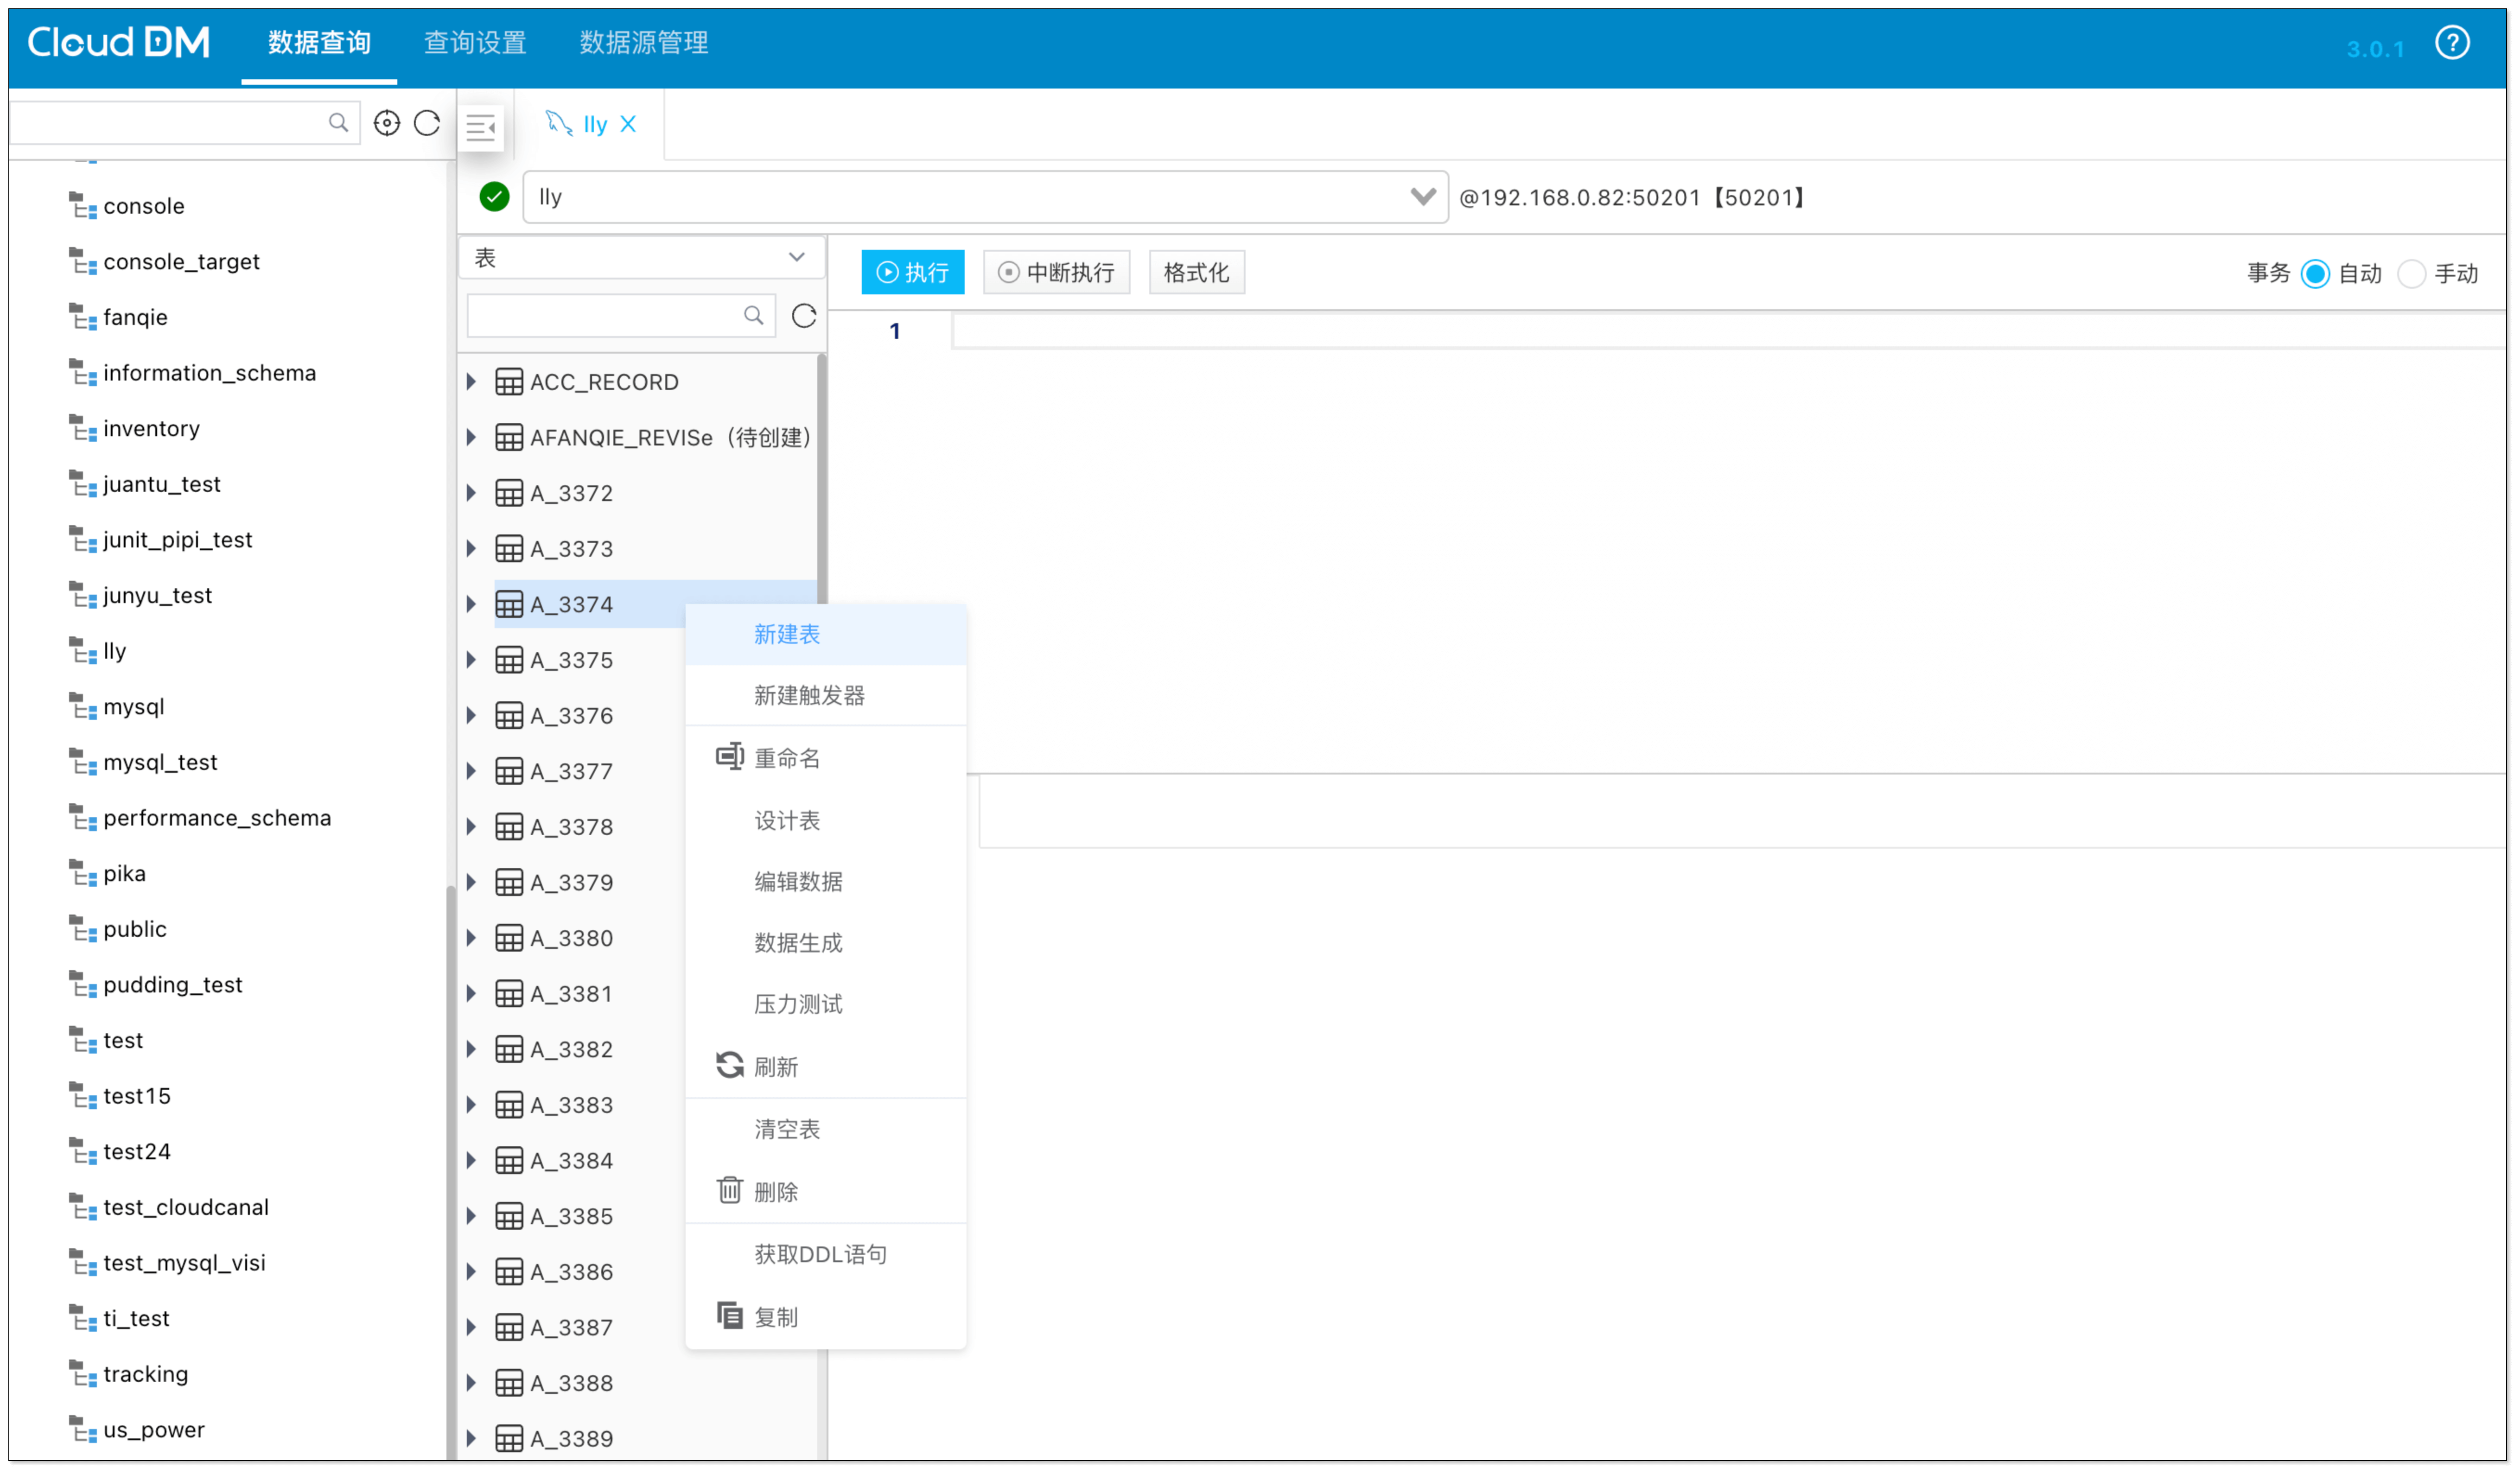Image resolution: width=2520 pixels, height=1474 pixels.
Task: Refresh the schema list with the circular refresh icon
Action: pos(427,122)
